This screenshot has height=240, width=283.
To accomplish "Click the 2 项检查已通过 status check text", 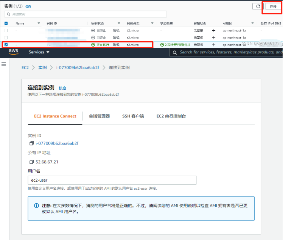I will pos(177,45).
